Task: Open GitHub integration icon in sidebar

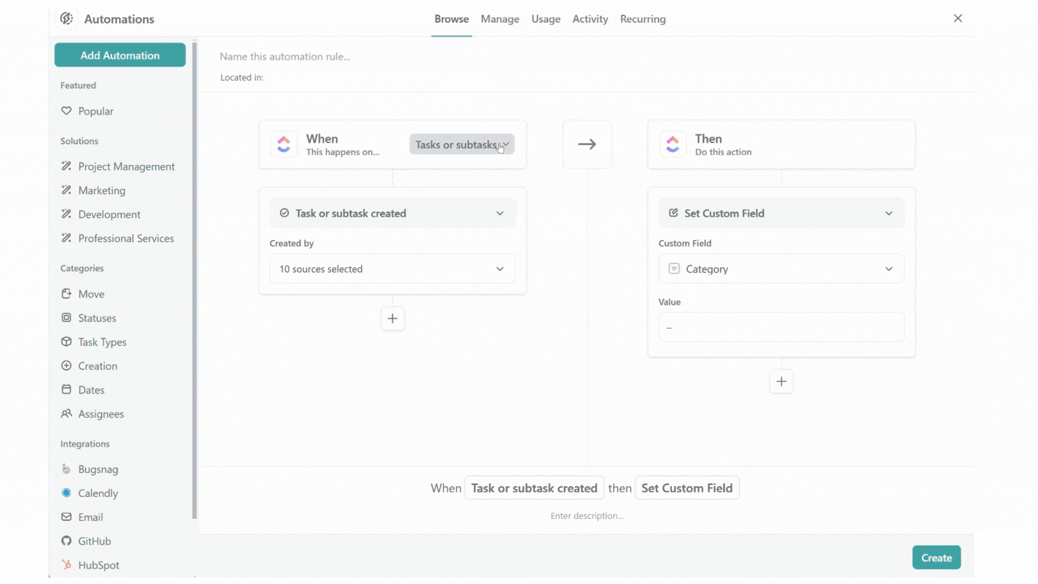Action: [66, 541]
